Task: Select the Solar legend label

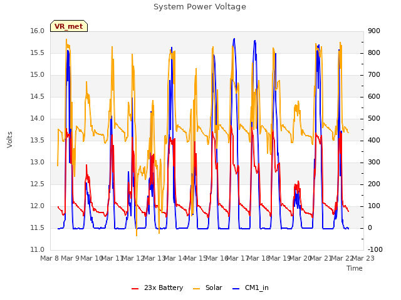Action: (x=214, y=287)
